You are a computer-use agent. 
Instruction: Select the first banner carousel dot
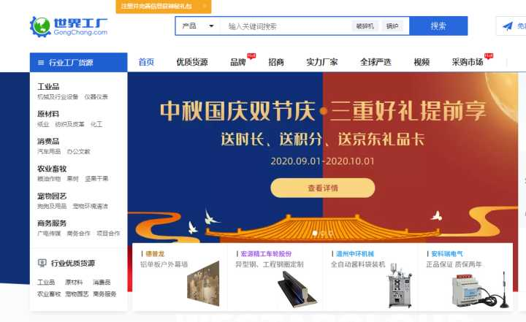click(x=315, y=233)
